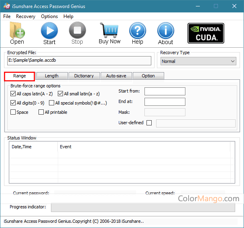Open the Options menu
Screen dimensions: 244x228
[49, 16]
